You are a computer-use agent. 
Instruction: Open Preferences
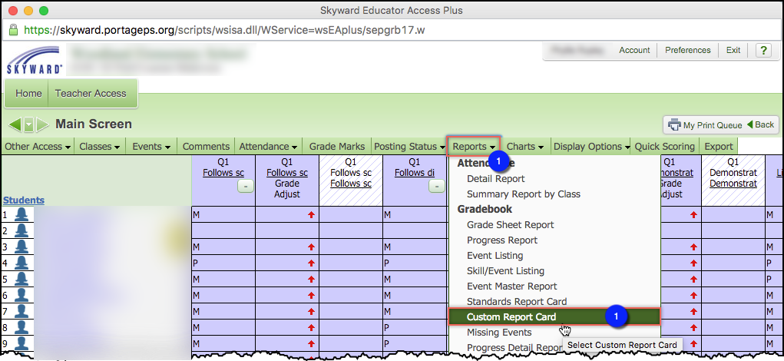coord(687,50)
